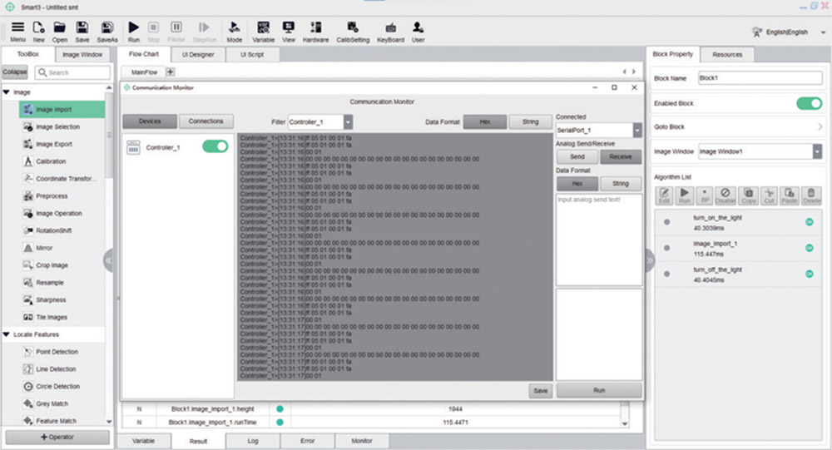Toggle the Enabled Block switch
Viewport: 832px width, 450px height.
tap(810, 103)
